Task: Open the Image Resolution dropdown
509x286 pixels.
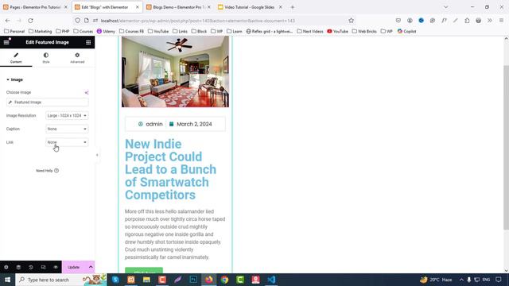Action: [67, 115]
